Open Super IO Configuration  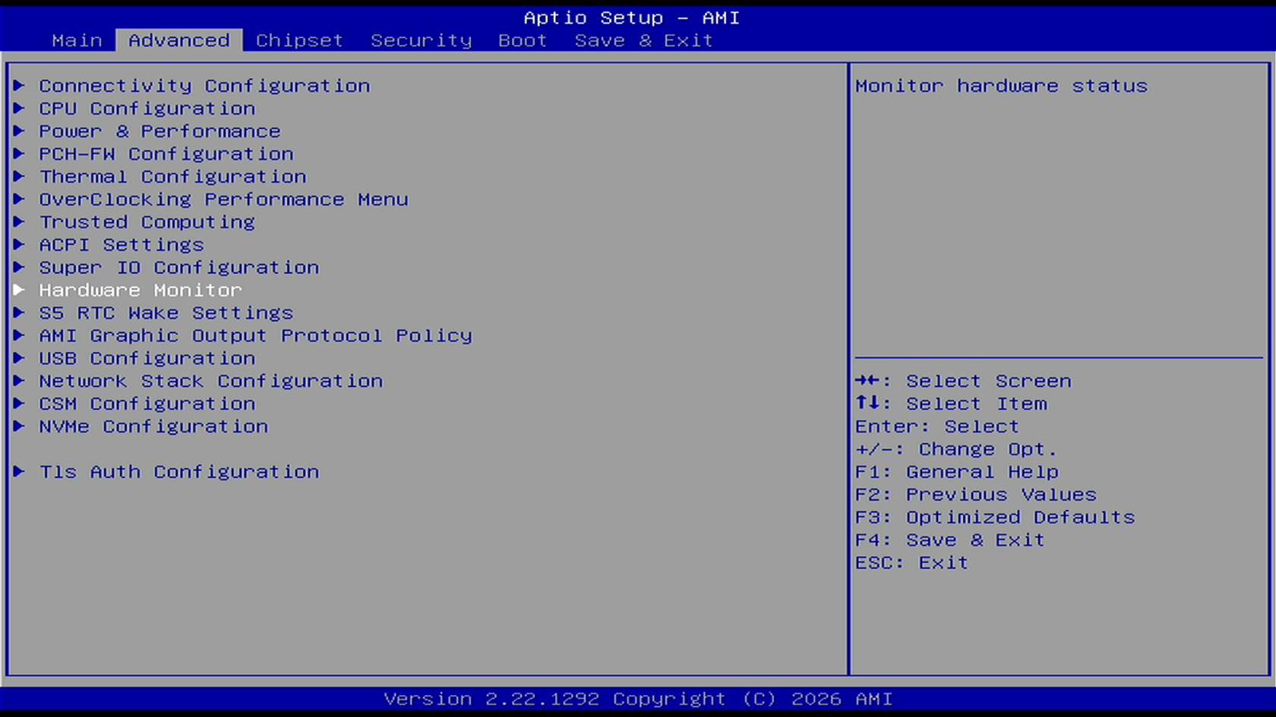click(179, 268)
